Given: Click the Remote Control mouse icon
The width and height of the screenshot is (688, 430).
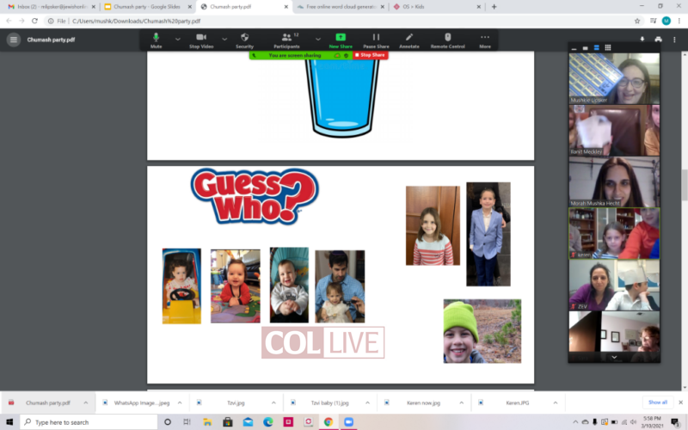Looking at the screenshot, I should click(447, 38).
